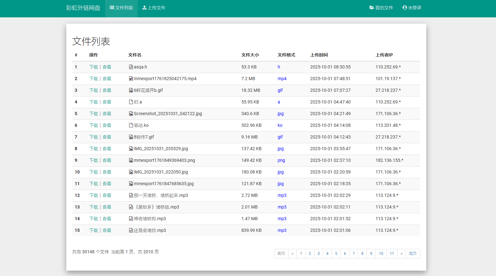
Task: Click the folder icon for 我的文件
Action: tap(372, 8)
